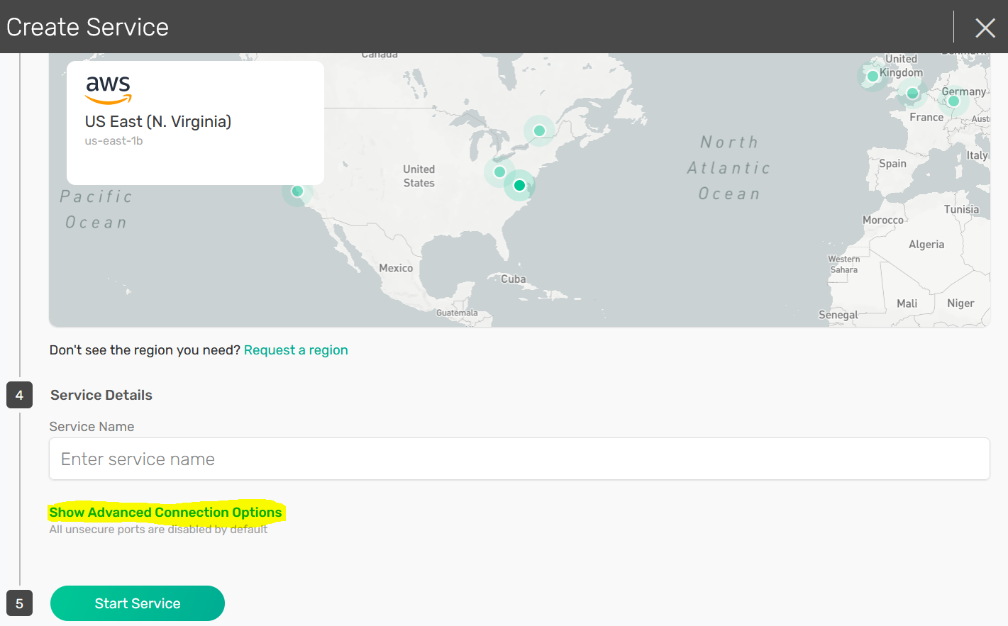Screen dimensions: 1008x626
Task: Close the Create Service dialog
Action: pos(985,28)
